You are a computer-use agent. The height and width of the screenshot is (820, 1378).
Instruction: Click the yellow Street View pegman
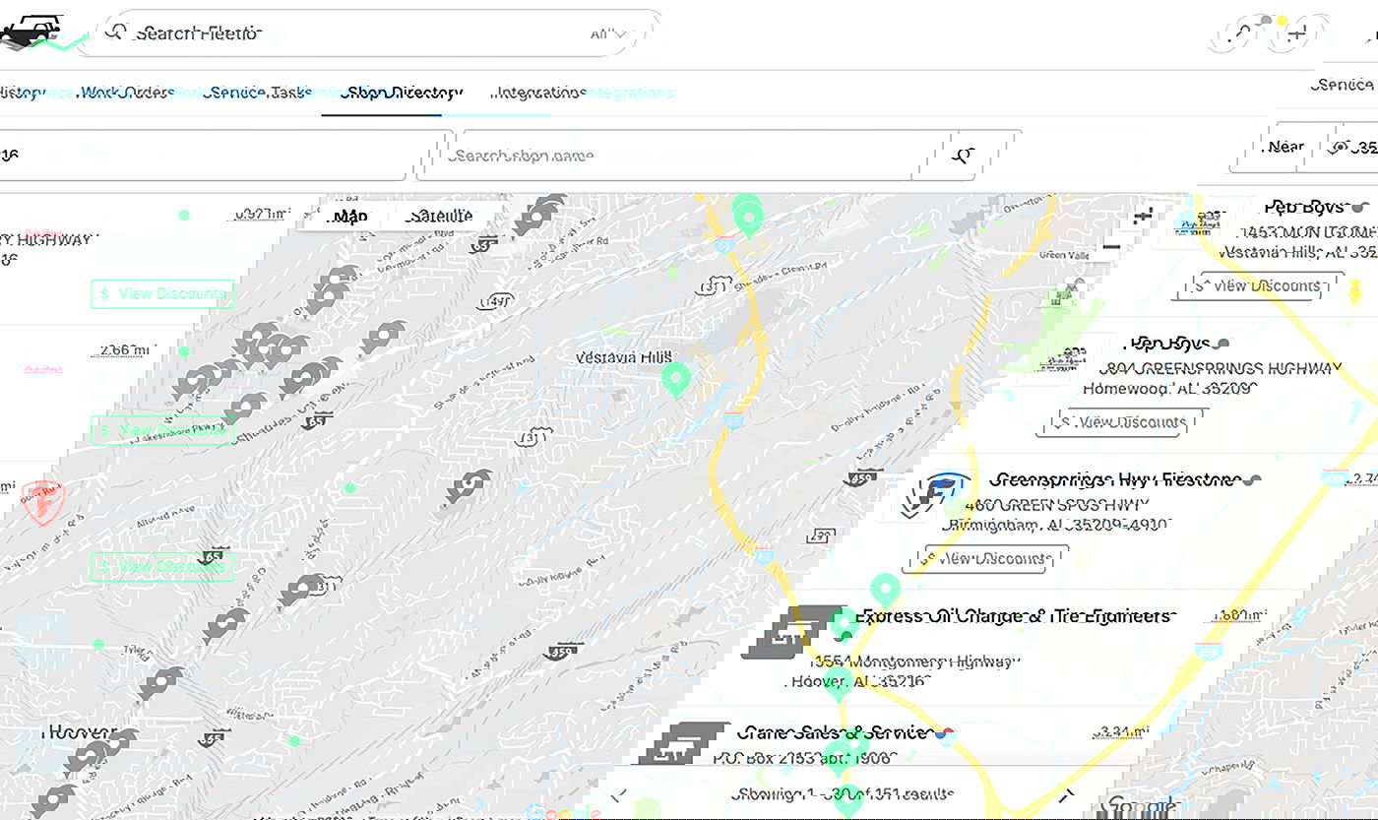1354,291
